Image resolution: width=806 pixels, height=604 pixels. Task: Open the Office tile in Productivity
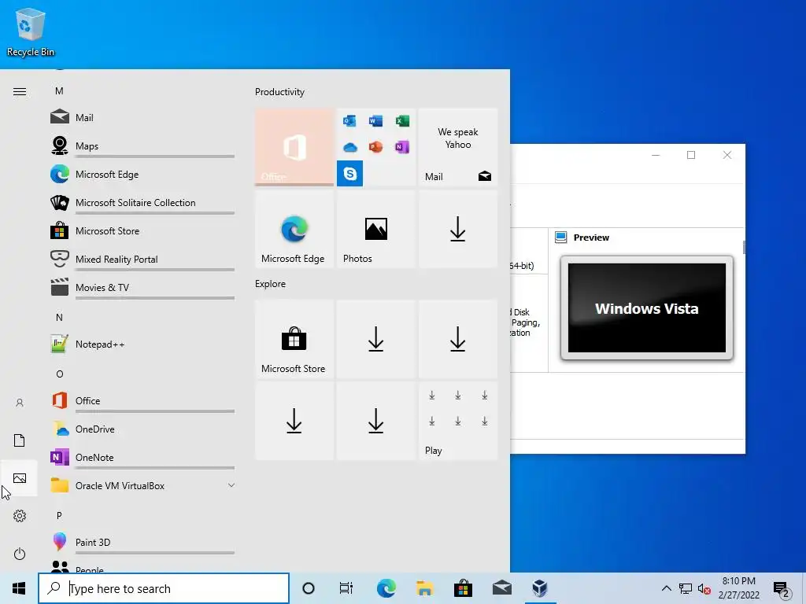[x=294, y=147]
